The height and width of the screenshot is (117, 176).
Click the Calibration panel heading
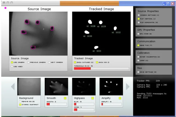coord(143,53)
